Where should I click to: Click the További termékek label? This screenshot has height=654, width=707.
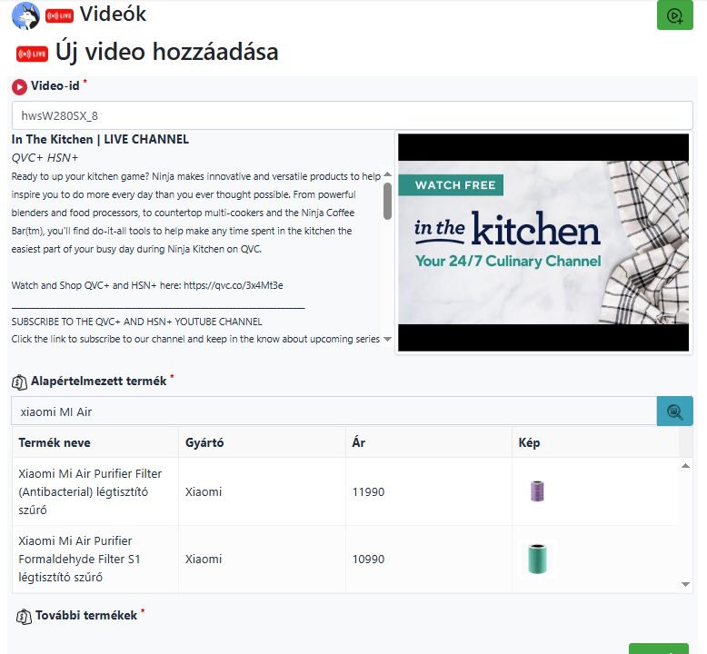click(86, 616)
